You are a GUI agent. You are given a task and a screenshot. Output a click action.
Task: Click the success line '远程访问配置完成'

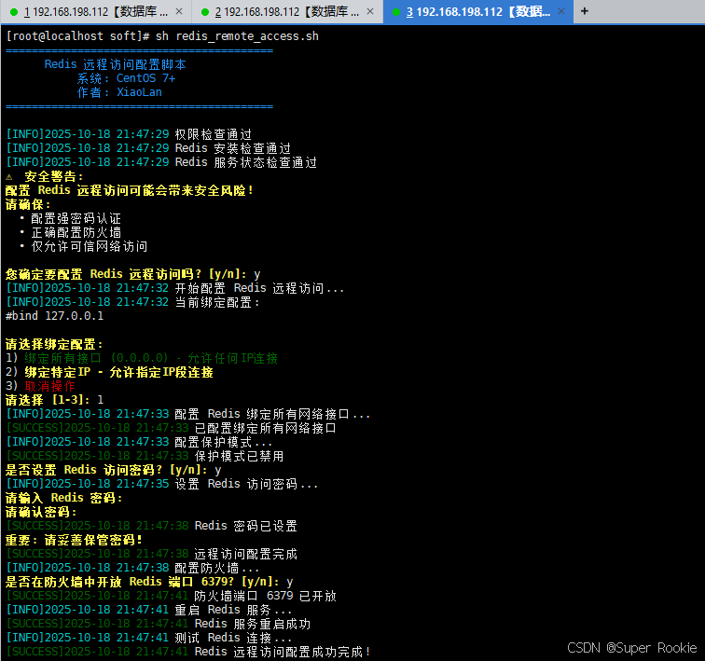pyautogui.click(x=246, y=554)
